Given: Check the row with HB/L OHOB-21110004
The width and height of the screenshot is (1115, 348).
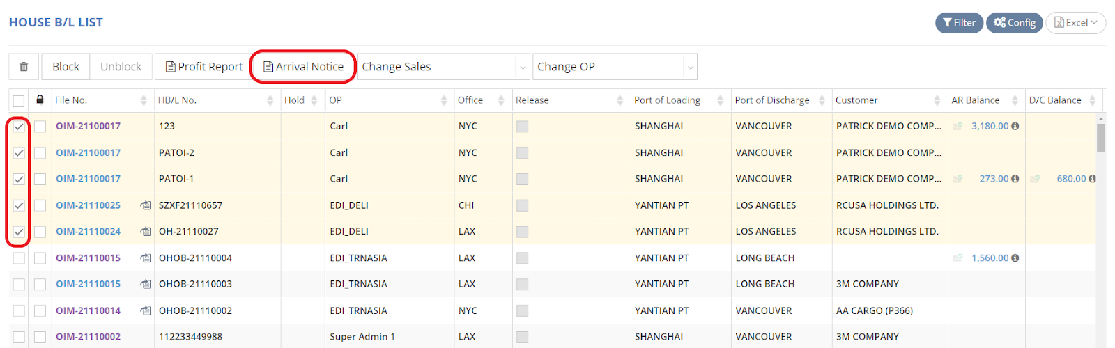Looking at the screenshot, I should click(19, 258).
